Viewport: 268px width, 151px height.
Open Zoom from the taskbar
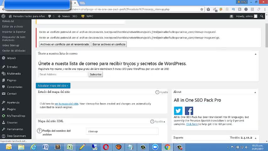click(x=155, y=147)
